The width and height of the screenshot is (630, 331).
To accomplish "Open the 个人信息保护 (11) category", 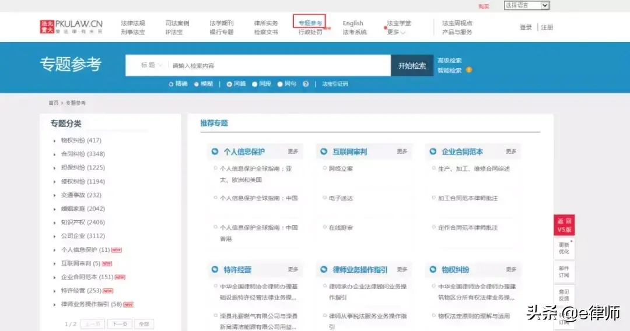I will tap(85, 249).
